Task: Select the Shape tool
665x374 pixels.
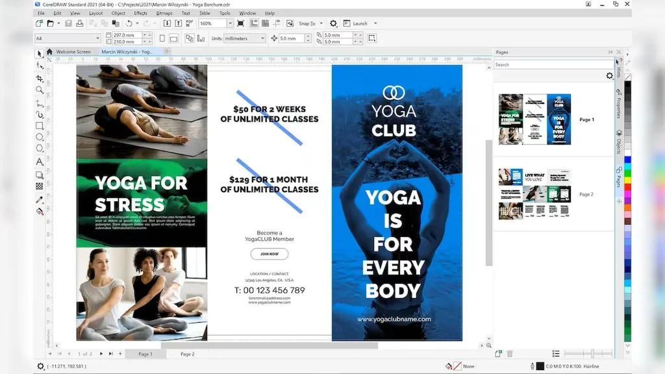Action: (40, 66)
